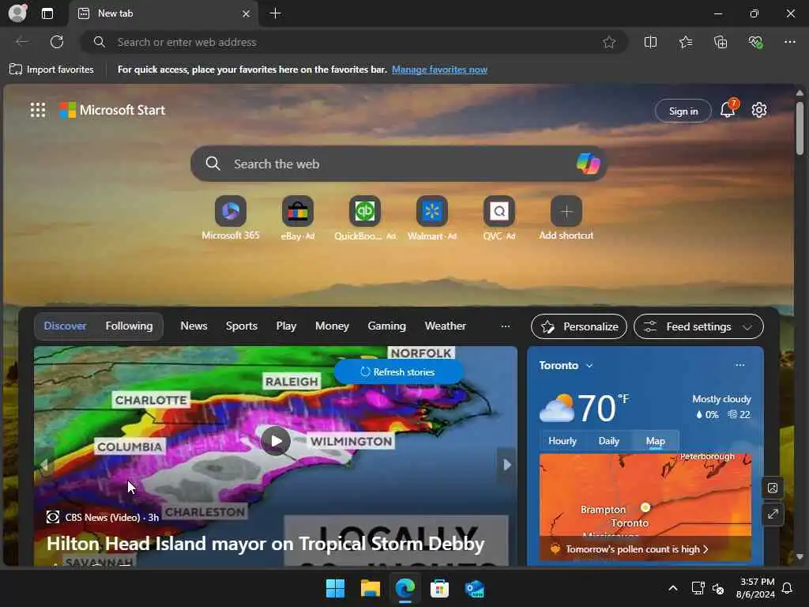
Task: Open the News category tab
Action: tap(194, 326)
